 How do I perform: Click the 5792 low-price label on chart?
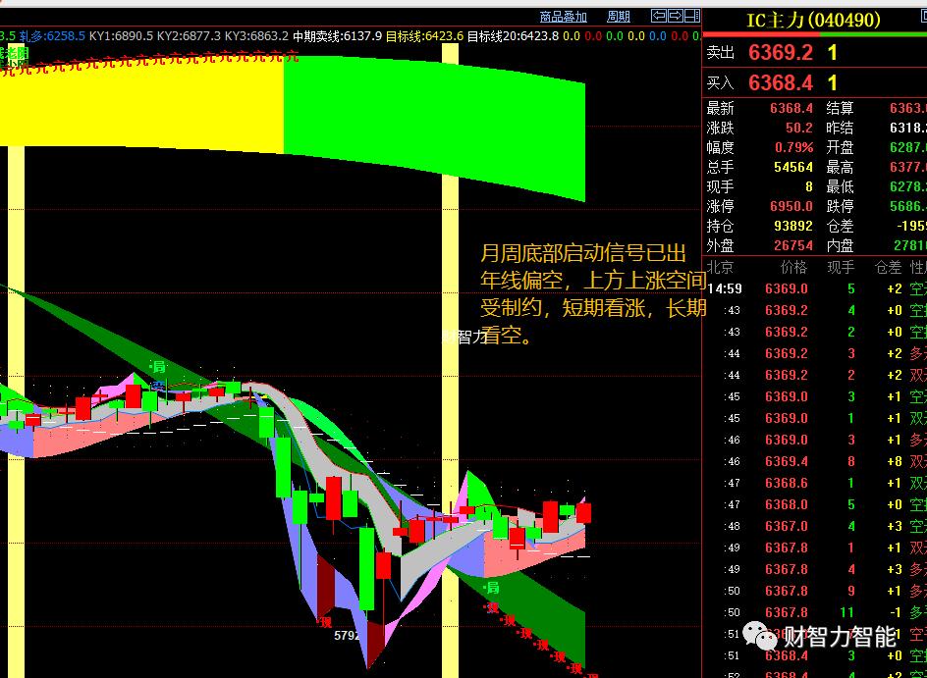tap(347, 636)
